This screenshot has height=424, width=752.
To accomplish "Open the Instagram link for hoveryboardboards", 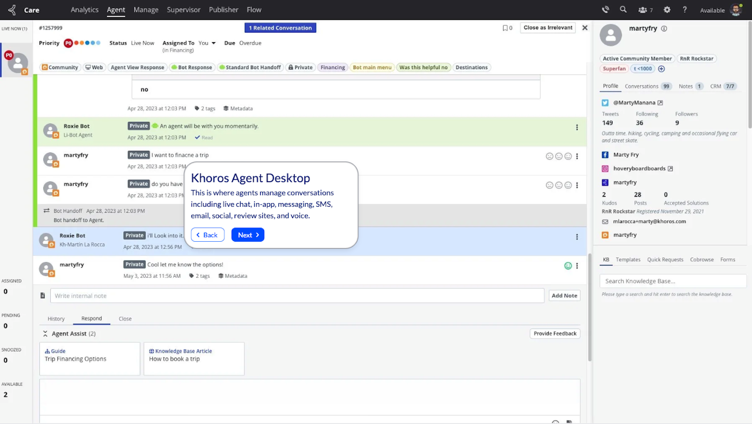I will pyautogui.click(x=605, y=168).
